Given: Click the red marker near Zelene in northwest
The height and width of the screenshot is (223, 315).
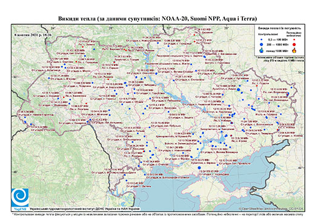Looking at the screenshot, I should point(83,47).
